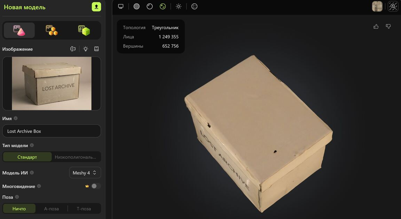401x219 pixels.
Task: Select the text-to-3D mode tab
Action: point(84,30)
